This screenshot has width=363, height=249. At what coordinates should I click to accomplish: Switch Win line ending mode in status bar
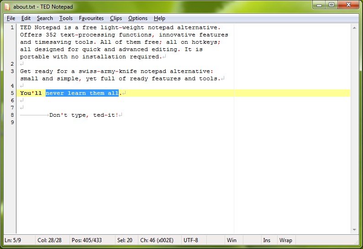pos(232,240)
